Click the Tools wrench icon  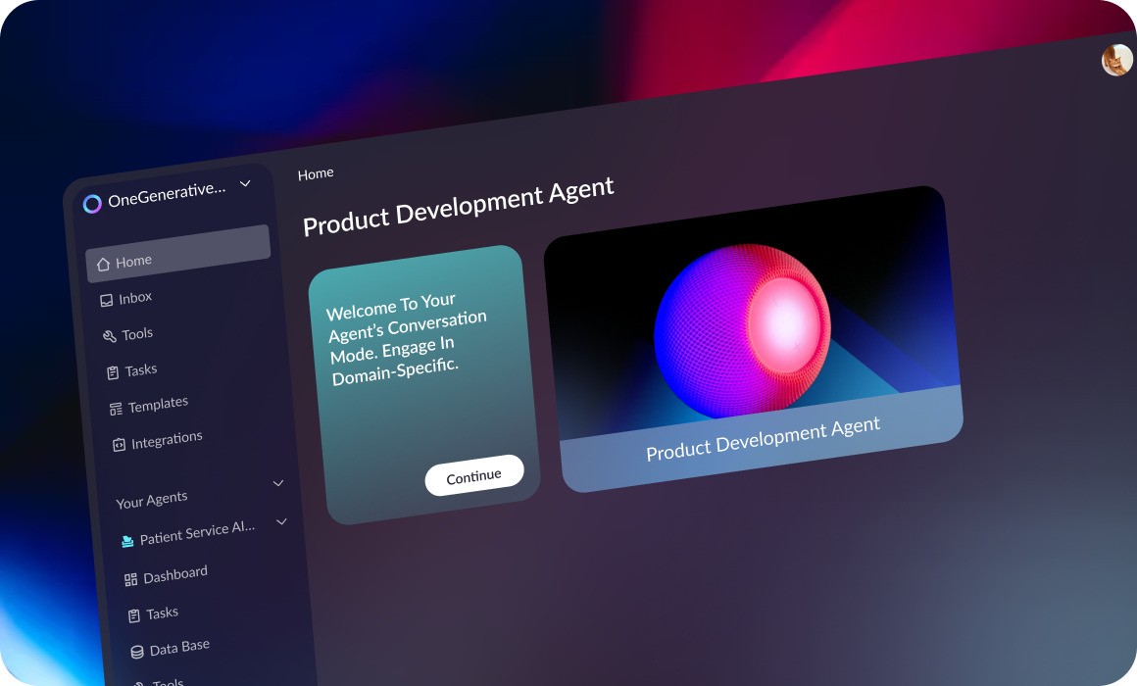tap(110, 336)
